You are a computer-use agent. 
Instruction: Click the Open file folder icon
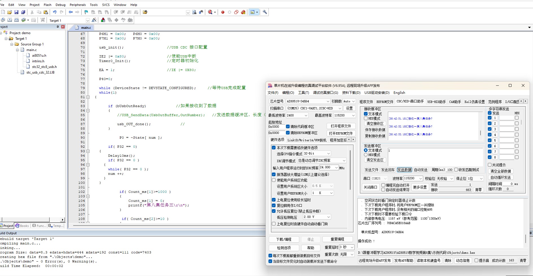(10, 12)
